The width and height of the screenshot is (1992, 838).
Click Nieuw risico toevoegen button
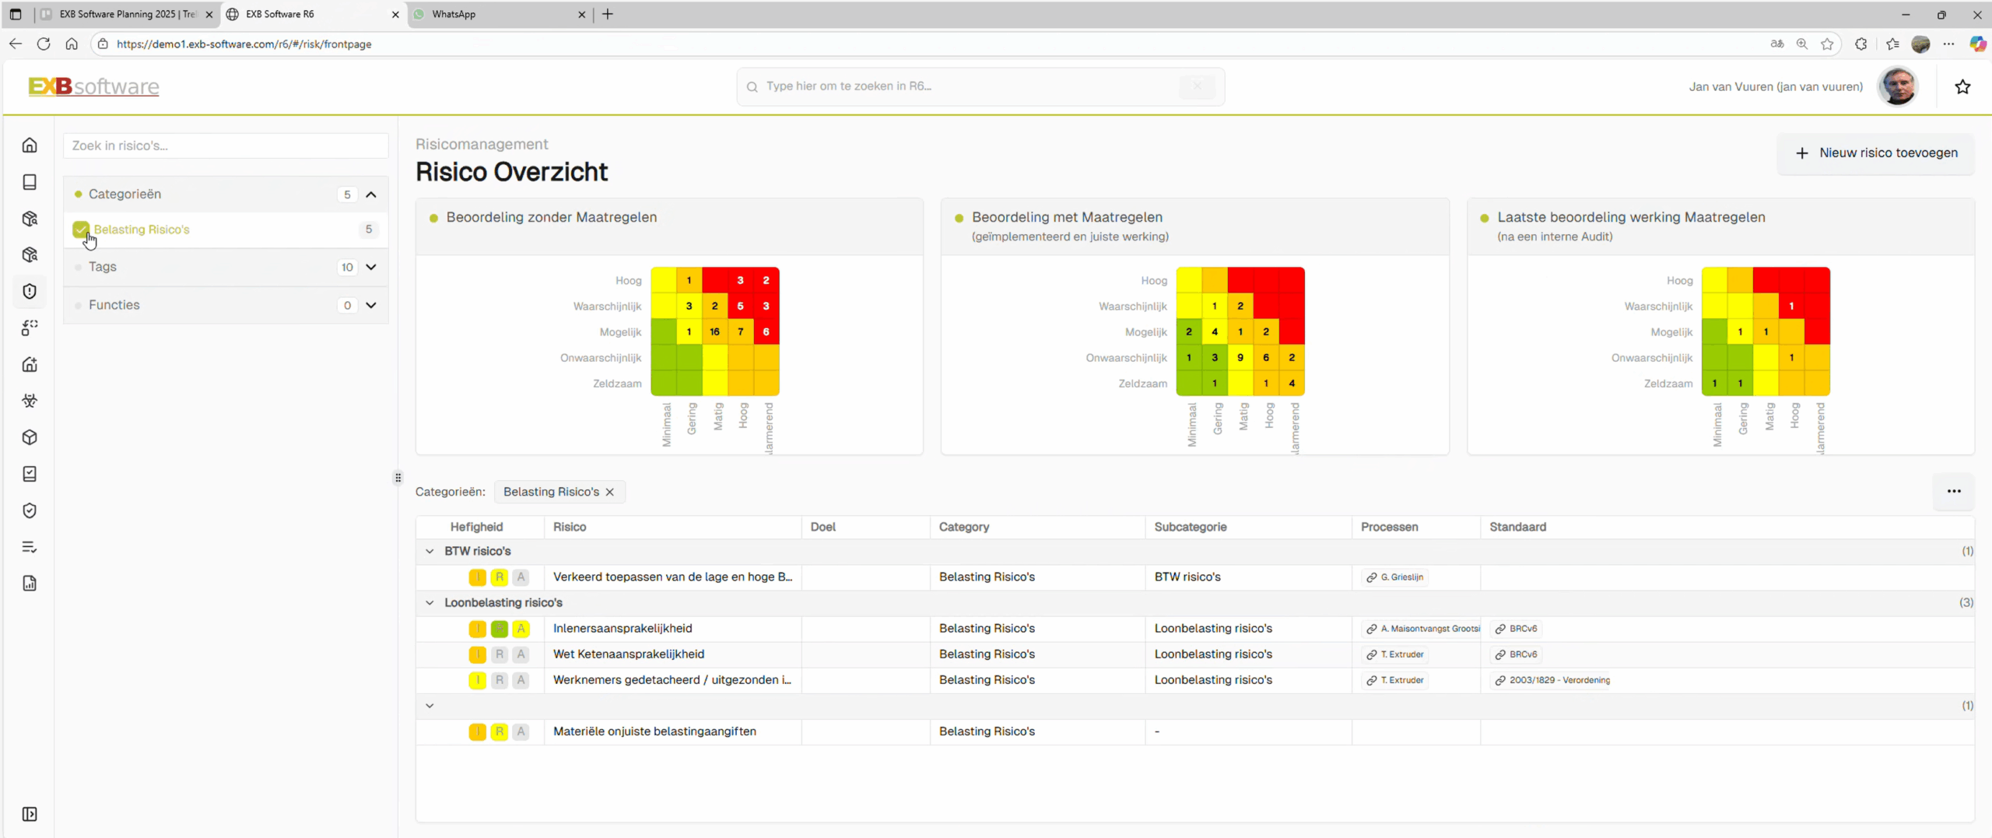[x=1876, y=153]
